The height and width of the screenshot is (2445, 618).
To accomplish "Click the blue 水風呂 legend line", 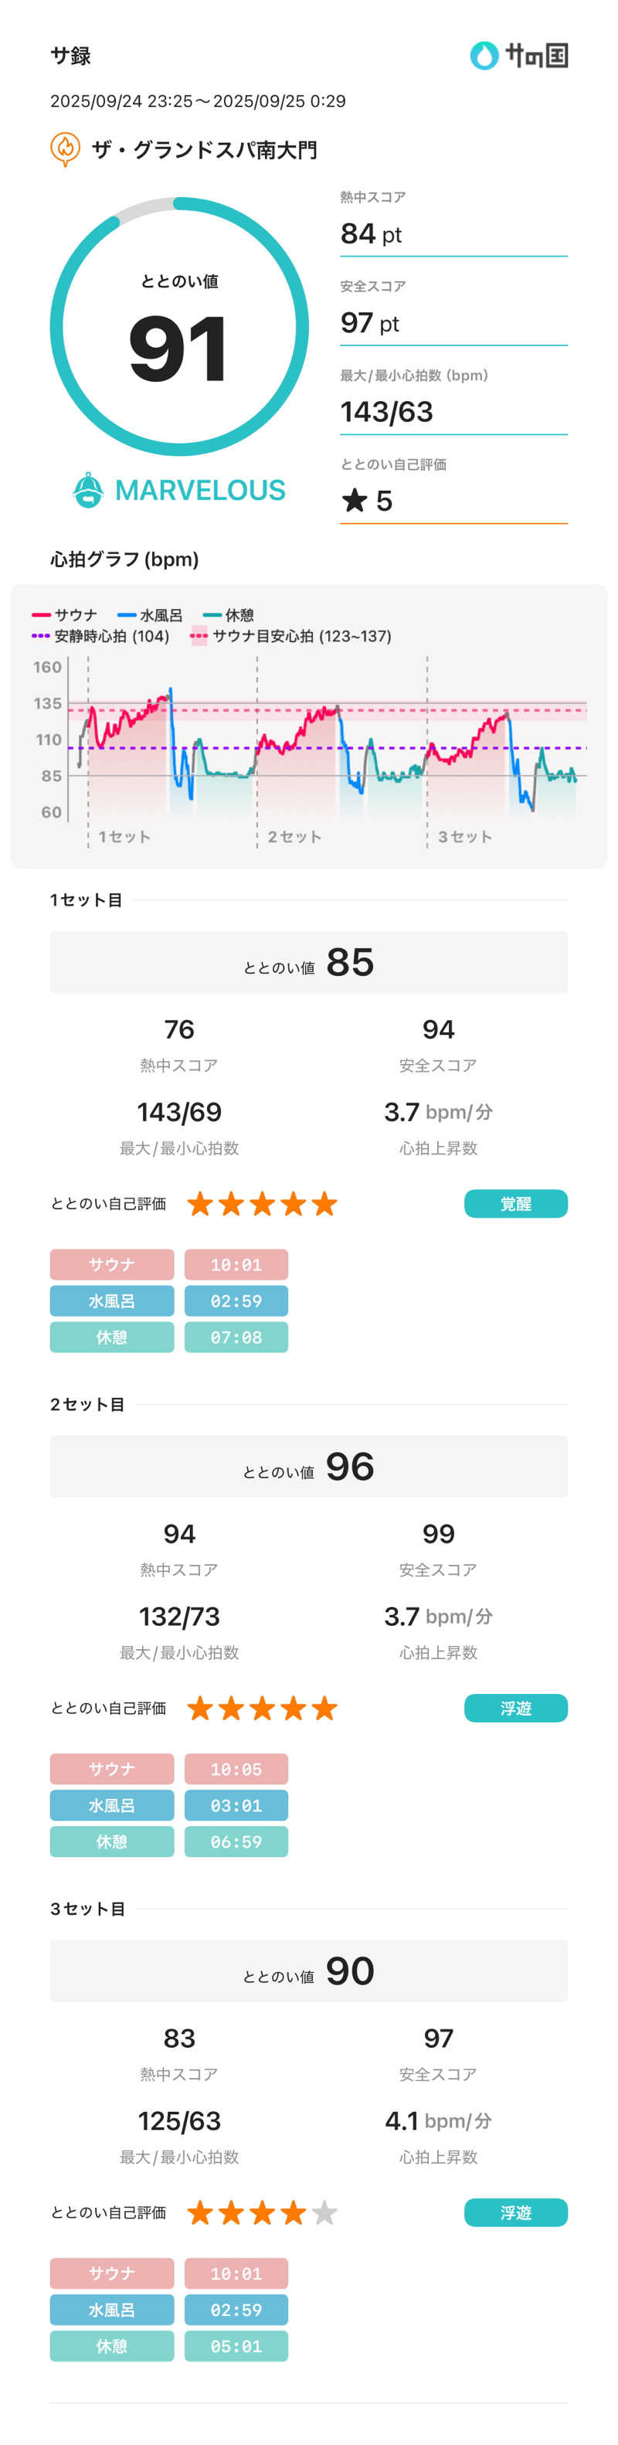I will (126, 615).
